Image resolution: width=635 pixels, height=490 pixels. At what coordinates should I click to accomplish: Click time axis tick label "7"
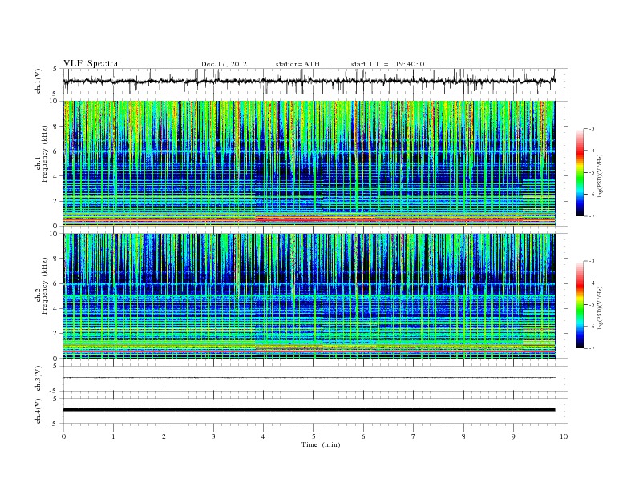[x=414, y=436]
